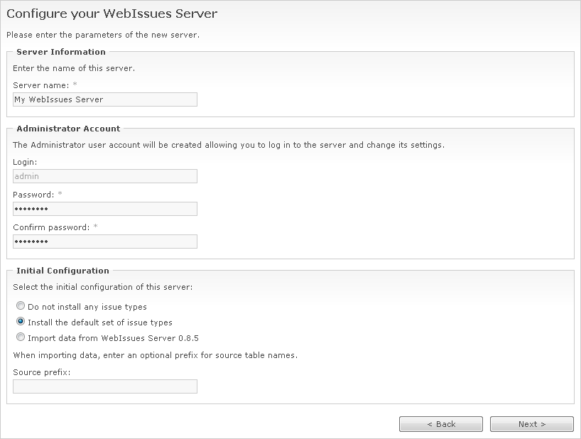Click the Source prefix label

[39, 371]
